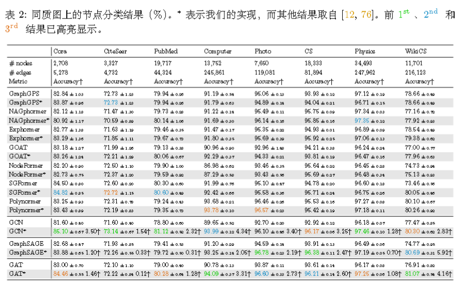Select the Physics column header
The width and height of the screenshot is (459, 284).
[365, 51]
